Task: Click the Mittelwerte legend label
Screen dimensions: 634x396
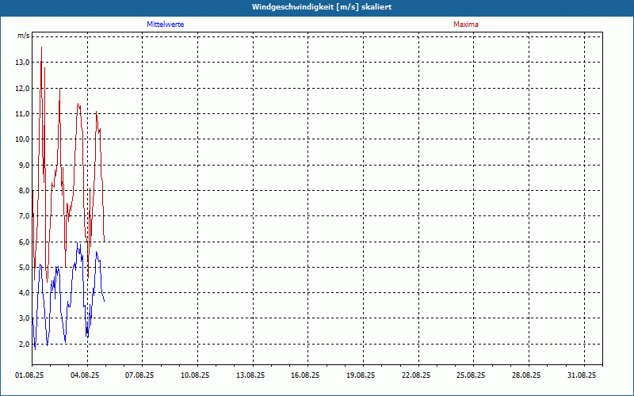Action: click(x=166, y=25)
